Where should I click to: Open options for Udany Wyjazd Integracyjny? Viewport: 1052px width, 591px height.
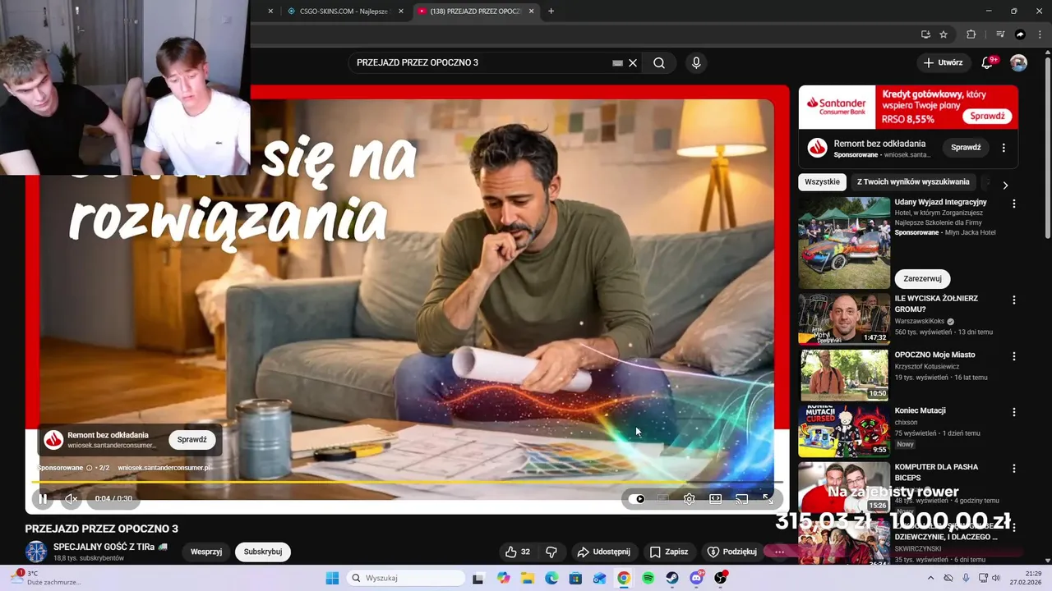(x=1013, y=204)
